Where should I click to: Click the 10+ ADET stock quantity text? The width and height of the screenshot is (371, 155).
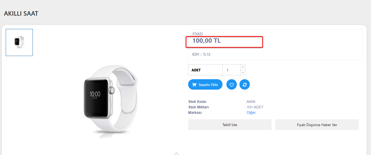click(255, 107)
